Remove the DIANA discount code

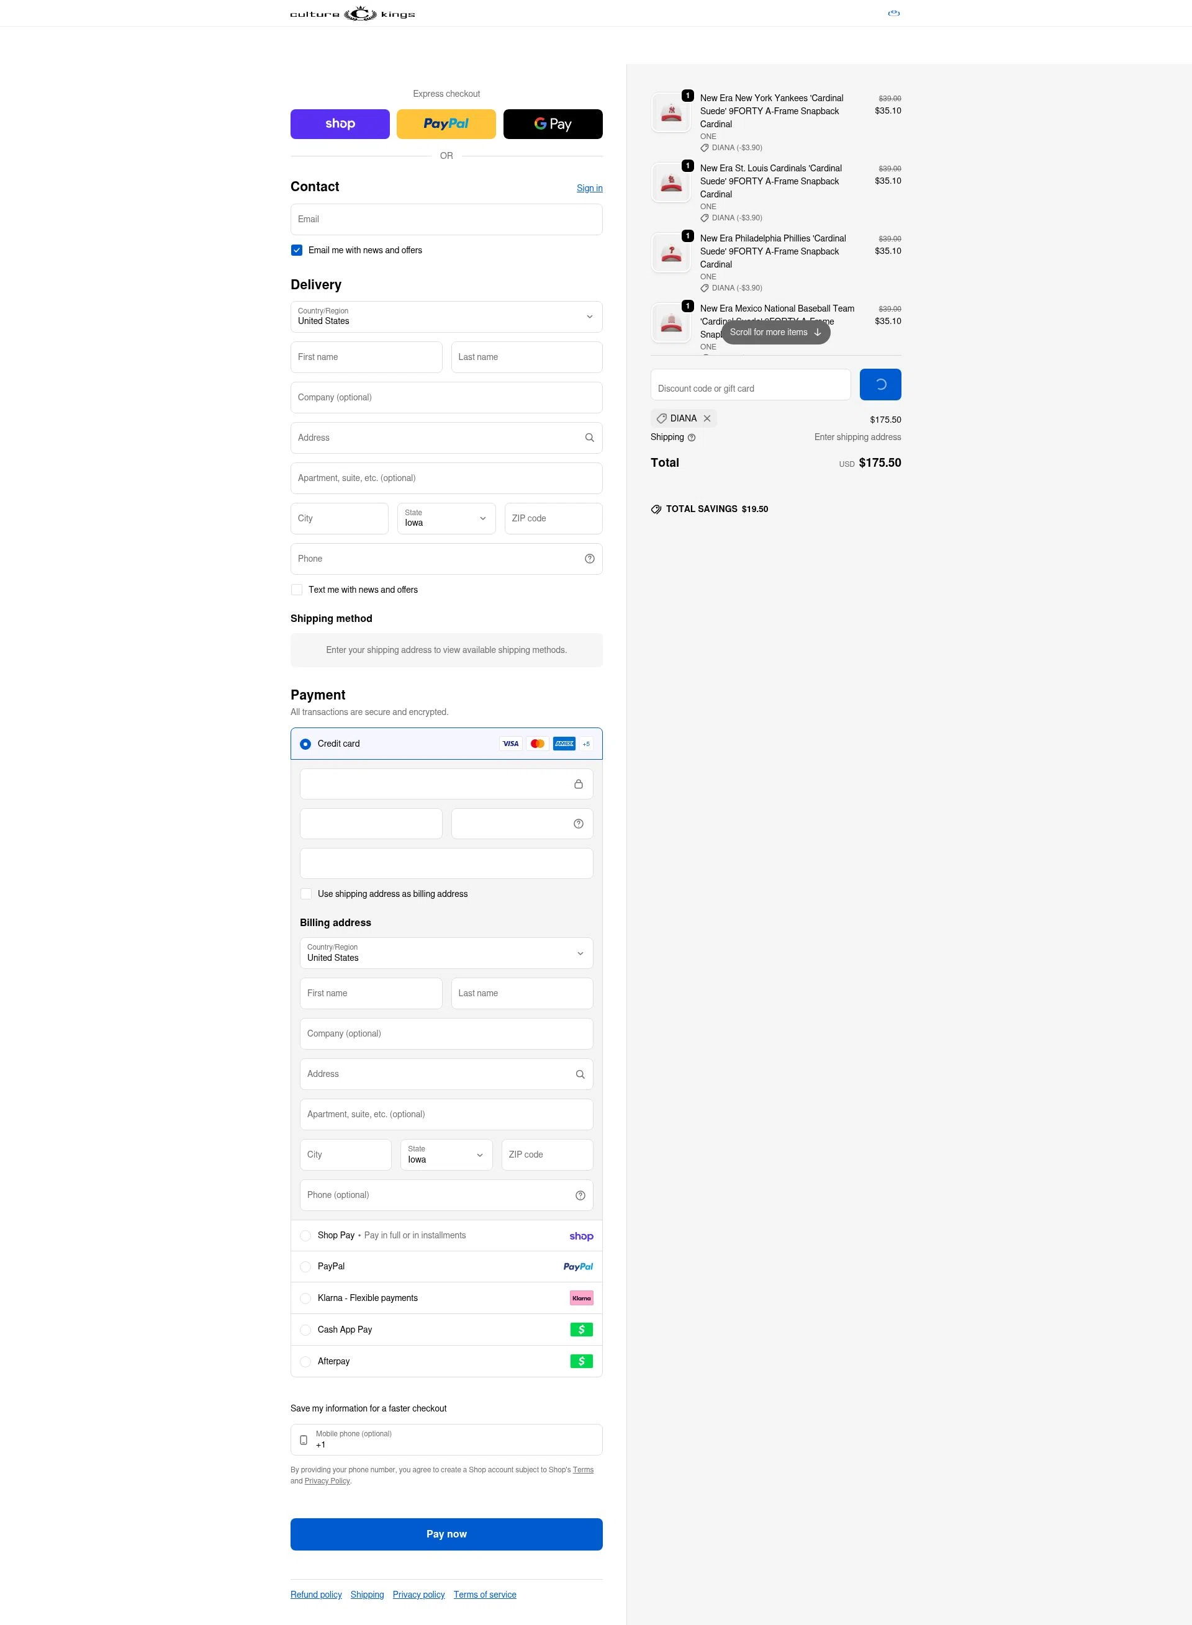pos(707,418)
